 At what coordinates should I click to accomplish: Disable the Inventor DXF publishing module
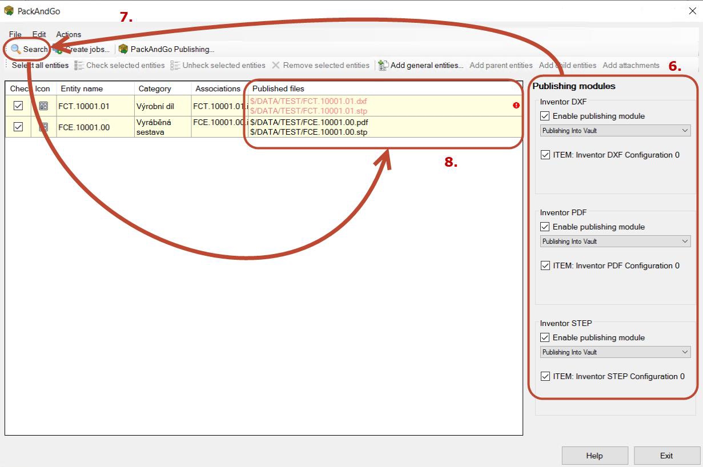[545, 116]
